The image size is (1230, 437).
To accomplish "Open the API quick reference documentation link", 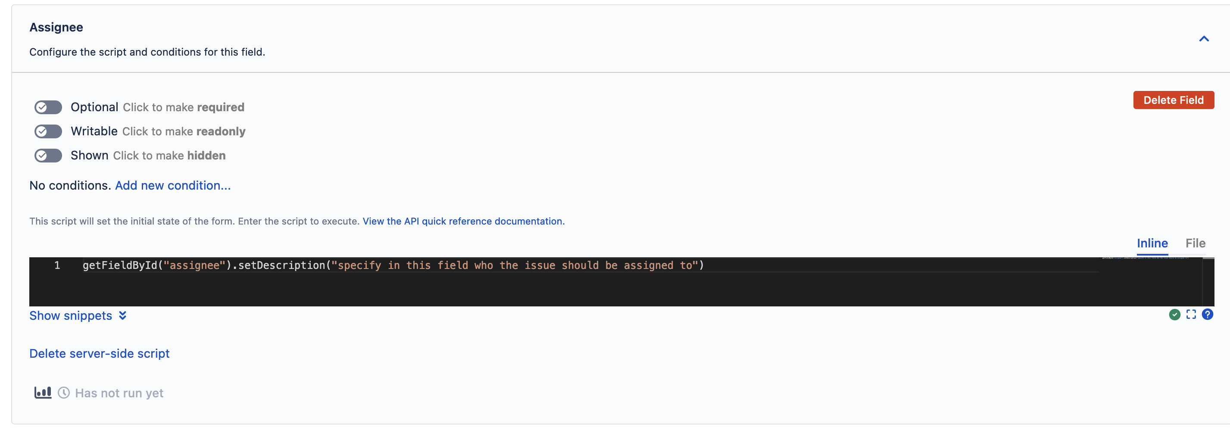I will click(463, 221).
